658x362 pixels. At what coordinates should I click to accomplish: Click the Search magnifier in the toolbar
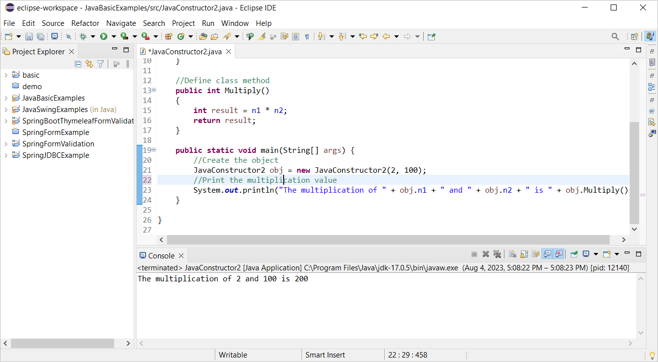(615, 36)
